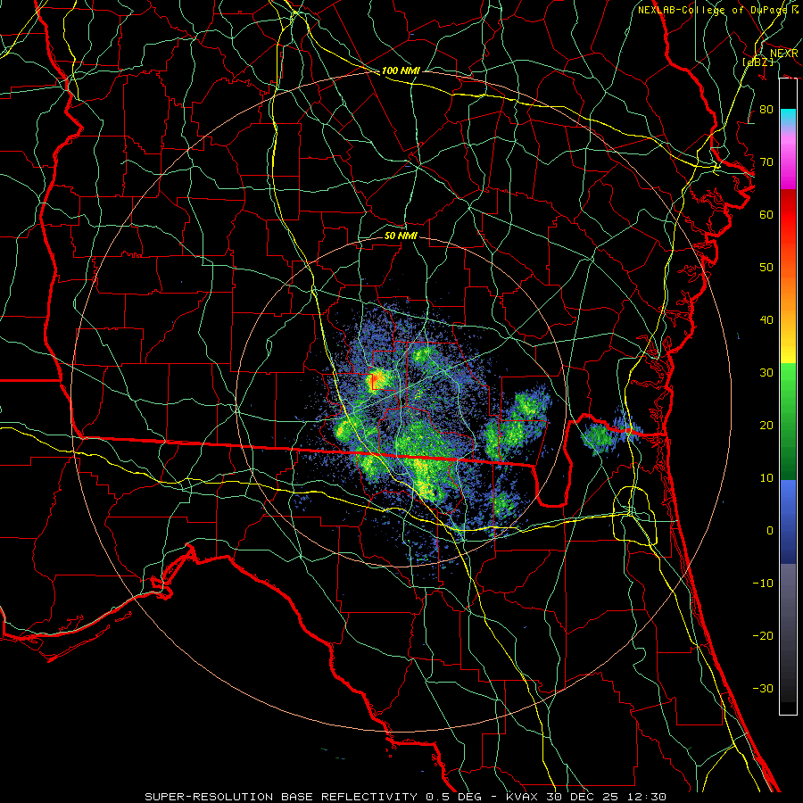Select the NEXLAB-College of DuPage header text

click(718, 10)
